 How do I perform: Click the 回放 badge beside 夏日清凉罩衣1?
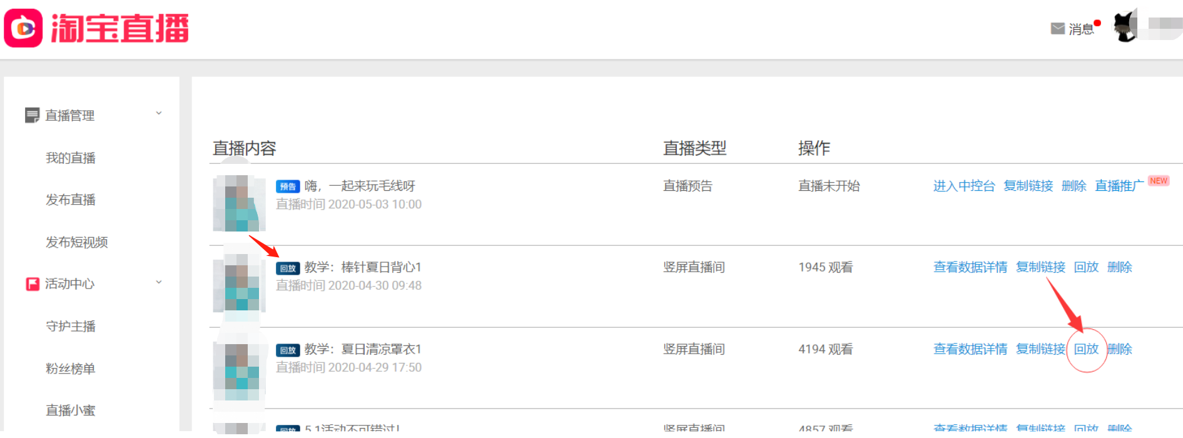288,350
